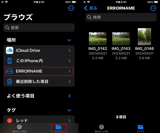Viewport: 160px width, 133px height.
Task: Tap the よく使う項目 header text
Action: pyautogui.click(x=20, y=96)
